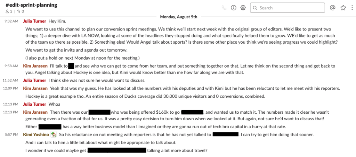This screenshot has width=356, height=157.
Task: Click the Monday, August 5th date divider
Action: click(179, 16)
